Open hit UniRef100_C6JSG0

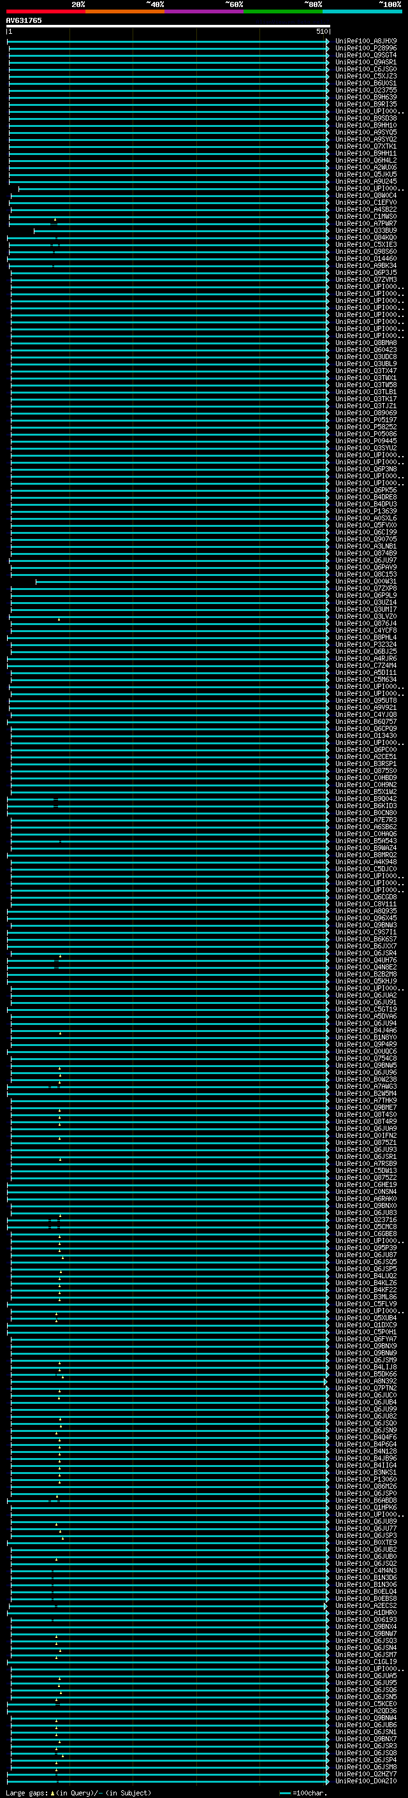[366, 69]
